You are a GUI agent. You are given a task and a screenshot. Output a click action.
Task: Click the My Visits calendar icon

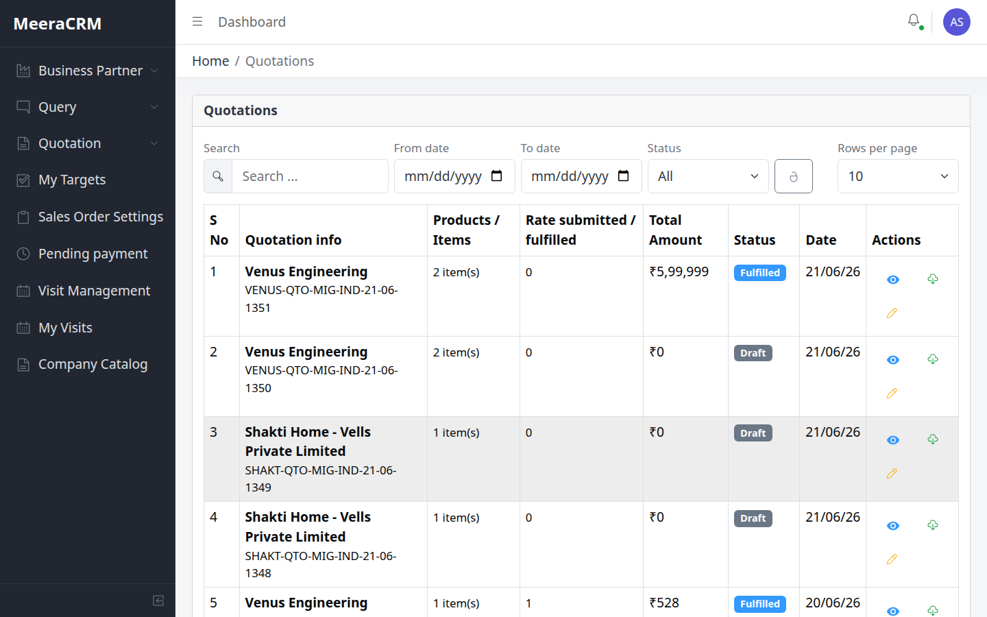click(x=23, y=328)
